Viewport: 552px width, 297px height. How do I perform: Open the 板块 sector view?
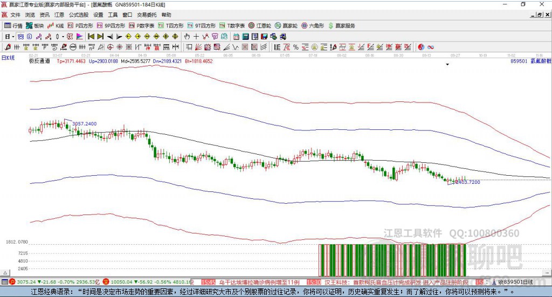coord(34,26)
